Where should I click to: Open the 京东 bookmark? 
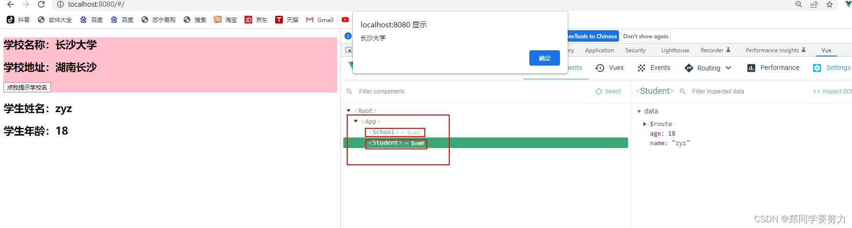tap(256, 20)
